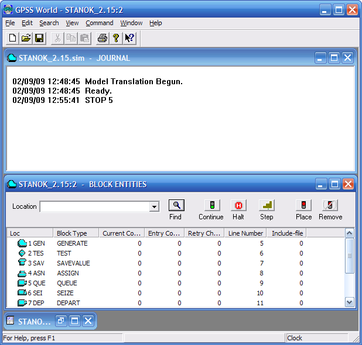This screenshot has width=362, height=345.
Task: Select the 7 DEP block icon
Action: (22, 302)
